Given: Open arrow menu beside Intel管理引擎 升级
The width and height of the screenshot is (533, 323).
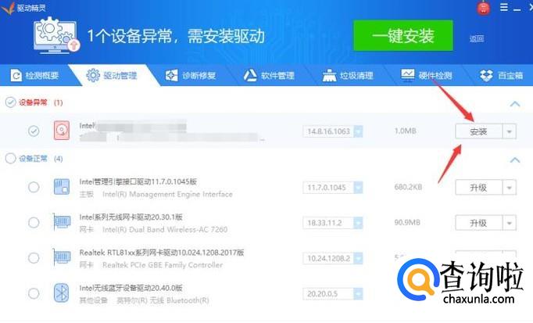Looking at the screenshot, I should tap(510, 188).
